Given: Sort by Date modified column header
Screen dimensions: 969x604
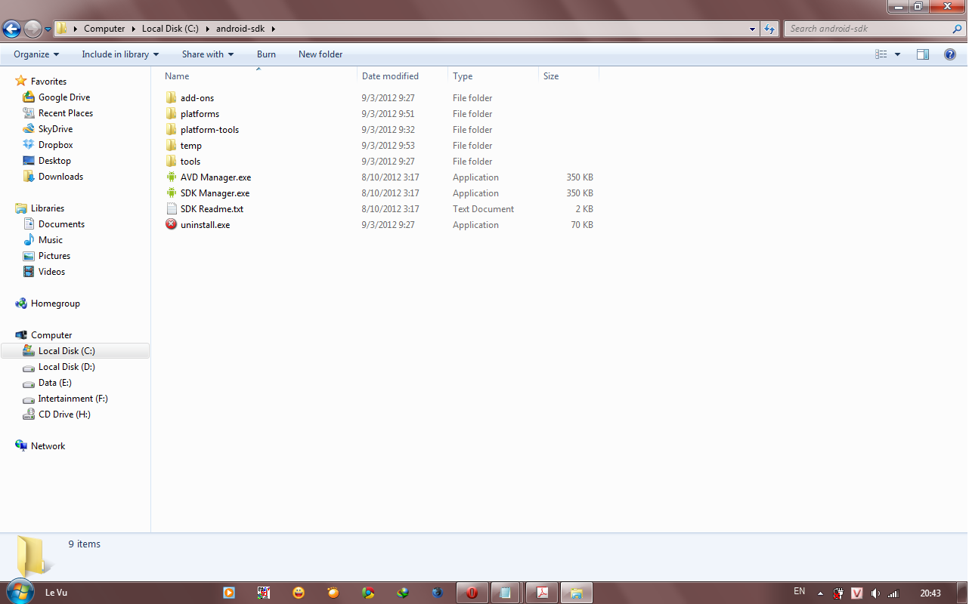Looking at the screenshot, I should coord(403,76).
